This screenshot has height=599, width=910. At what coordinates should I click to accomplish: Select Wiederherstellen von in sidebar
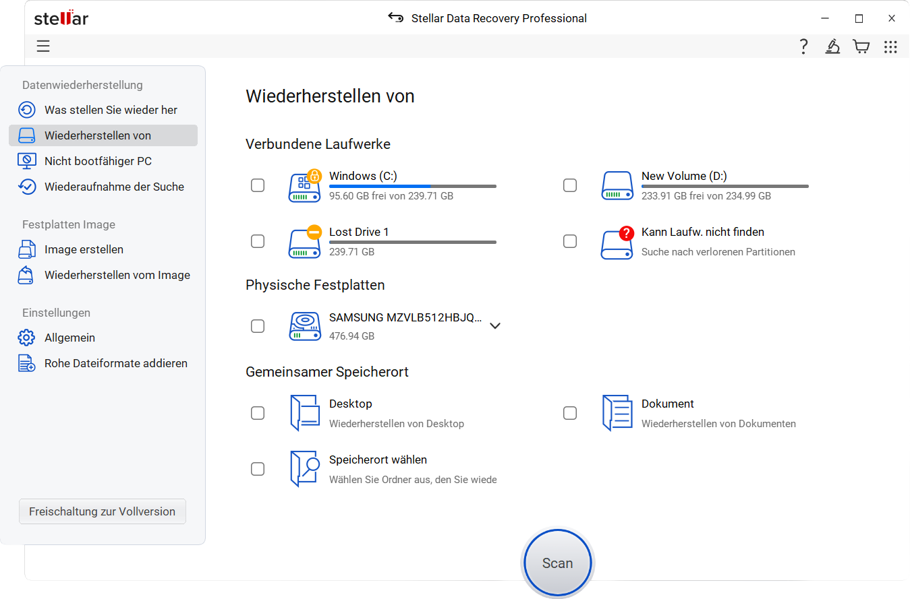coord(103,135)
